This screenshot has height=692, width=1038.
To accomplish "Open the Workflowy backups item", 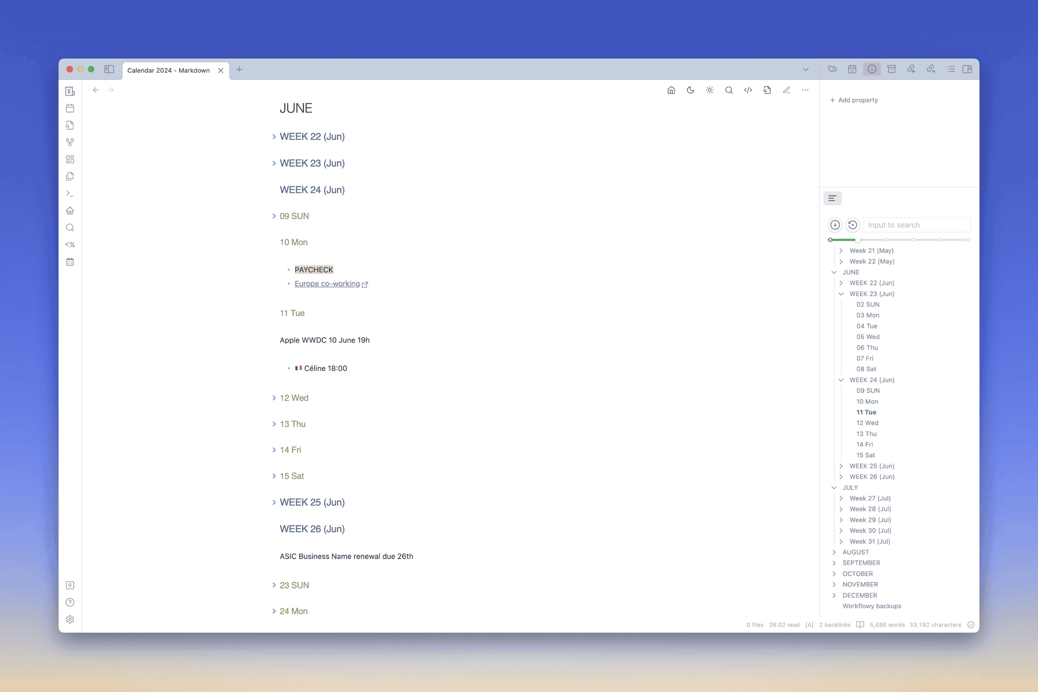I will [871, 605].
